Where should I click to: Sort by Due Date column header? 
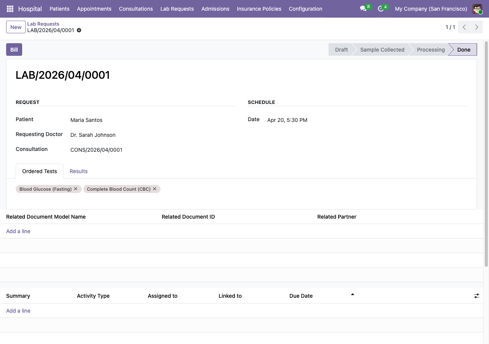pos(301,296)
